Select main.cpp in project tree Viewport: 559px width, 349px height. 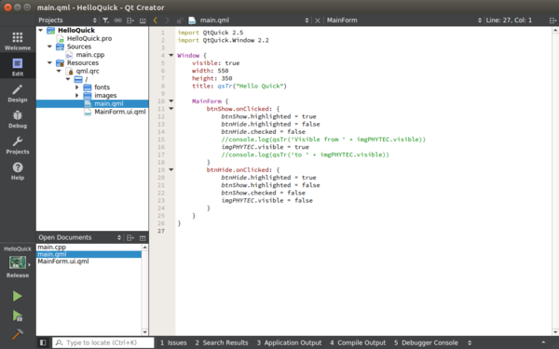click(90, 55)
